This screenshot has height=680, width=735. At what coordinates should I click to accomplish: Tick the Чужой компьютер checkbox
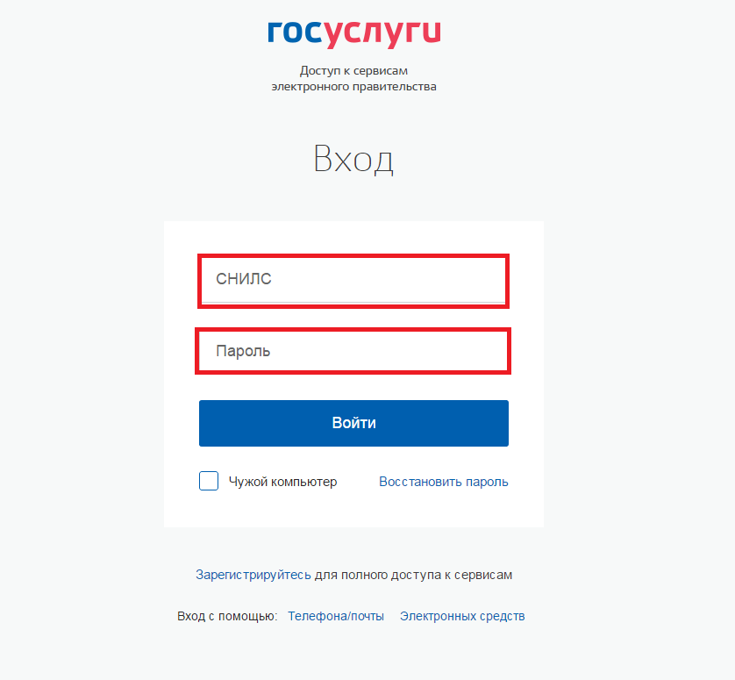(209, 481)
